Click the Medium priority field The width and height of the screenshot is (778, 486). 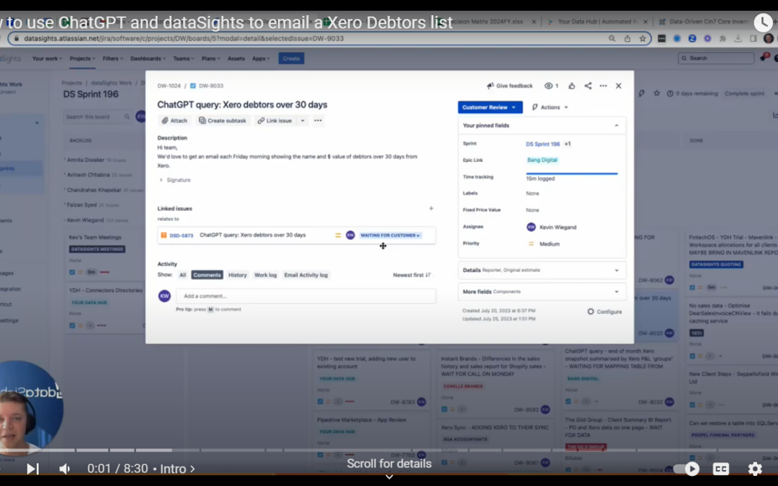coord(543,244)
